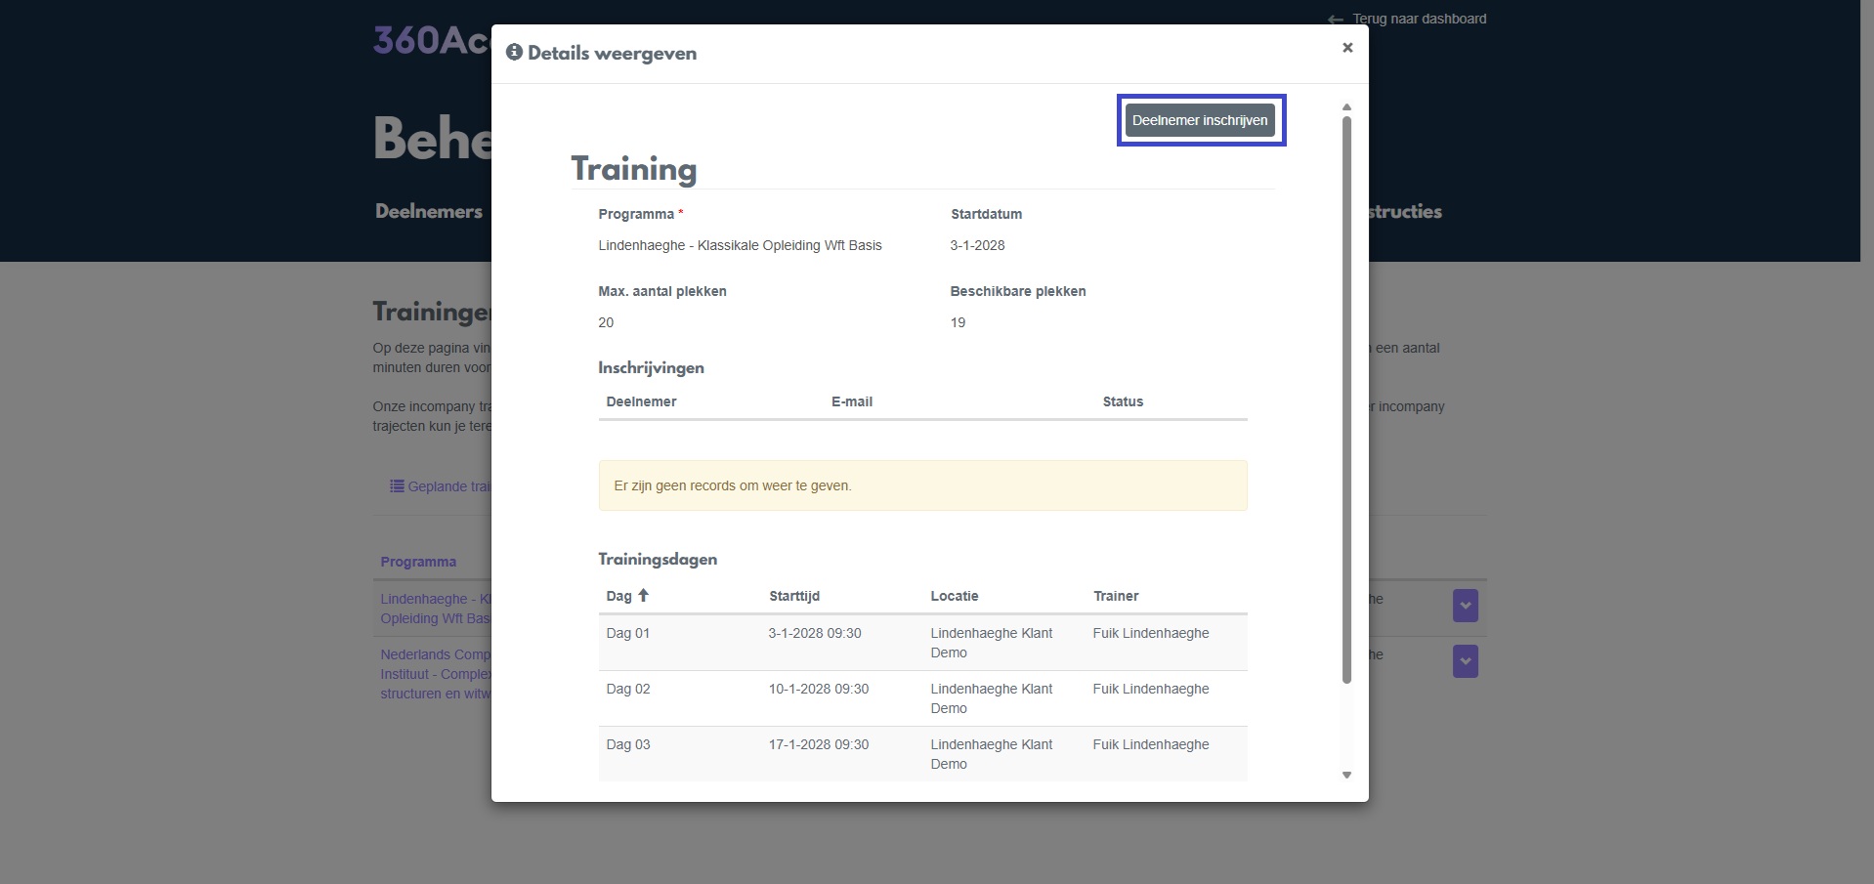
Task: Click Lindenhaeghe Klant Demo location in Dag 02 row
Action: (992, 698)
